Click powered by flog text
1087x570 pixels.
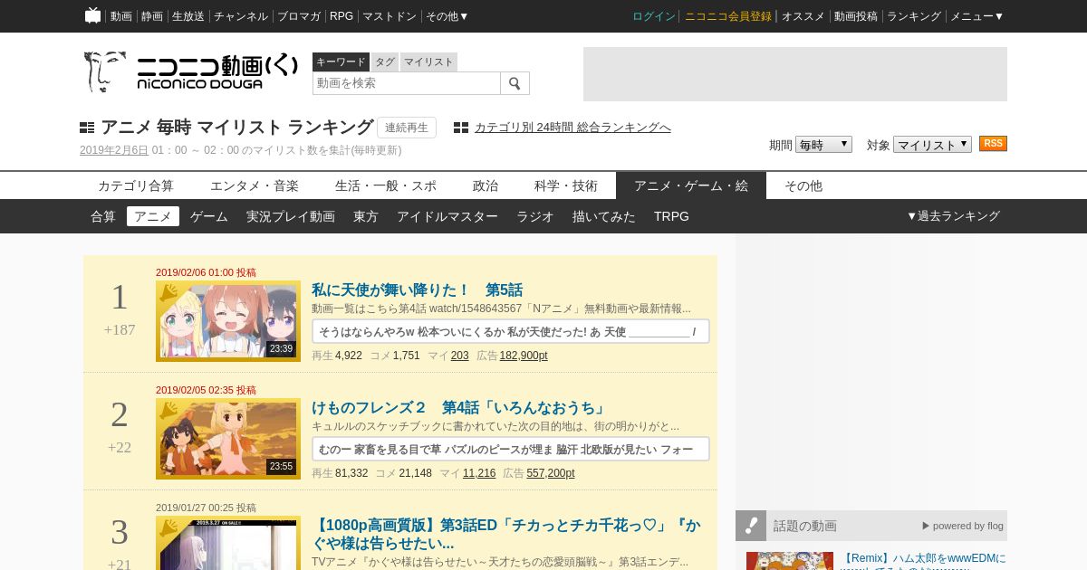tap(963, 526)
